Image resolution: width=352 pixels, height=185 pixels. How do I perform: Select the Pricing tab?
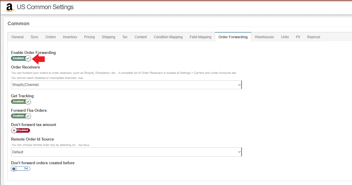pyautogui.click(x=89, y=37)
